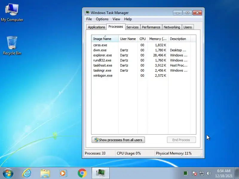Click the End Process button
239x179 pixels.
pyautogui.click(x=181, y=140)
